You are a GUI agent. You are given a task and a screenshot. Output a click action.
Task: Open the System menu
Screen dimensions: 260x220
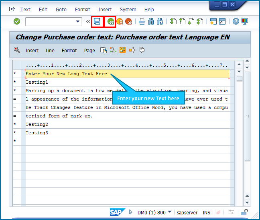click(x=128, y=9)
